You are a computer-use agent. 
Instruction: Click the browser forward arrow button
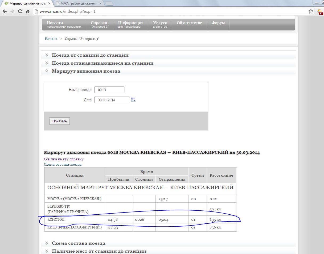point(12,11)
